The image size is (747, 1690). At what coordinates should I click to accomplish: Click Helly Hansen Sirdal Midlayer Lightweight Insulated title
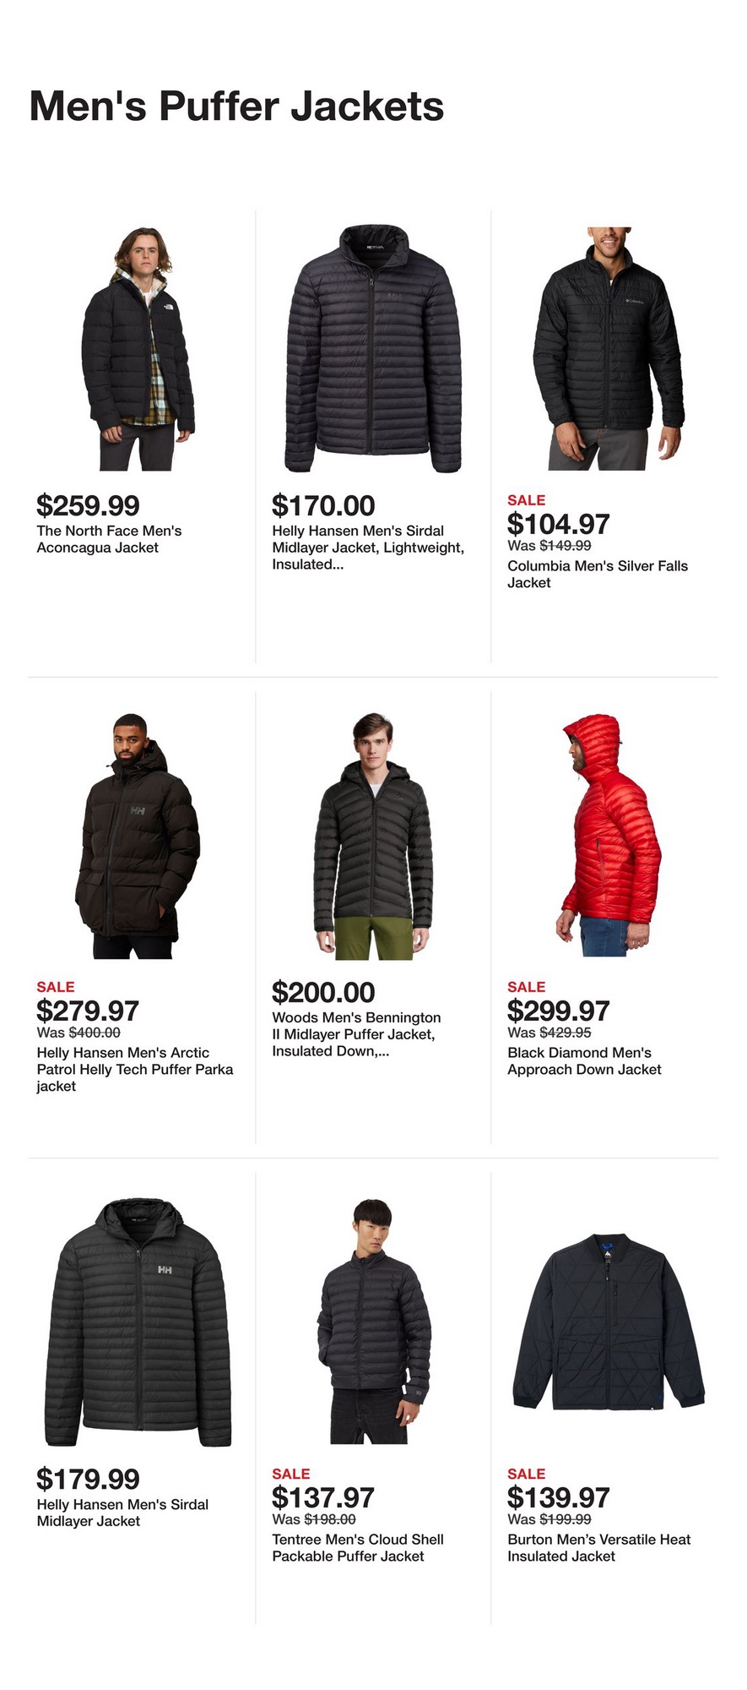pyautogui.click(x=368, y=548)
